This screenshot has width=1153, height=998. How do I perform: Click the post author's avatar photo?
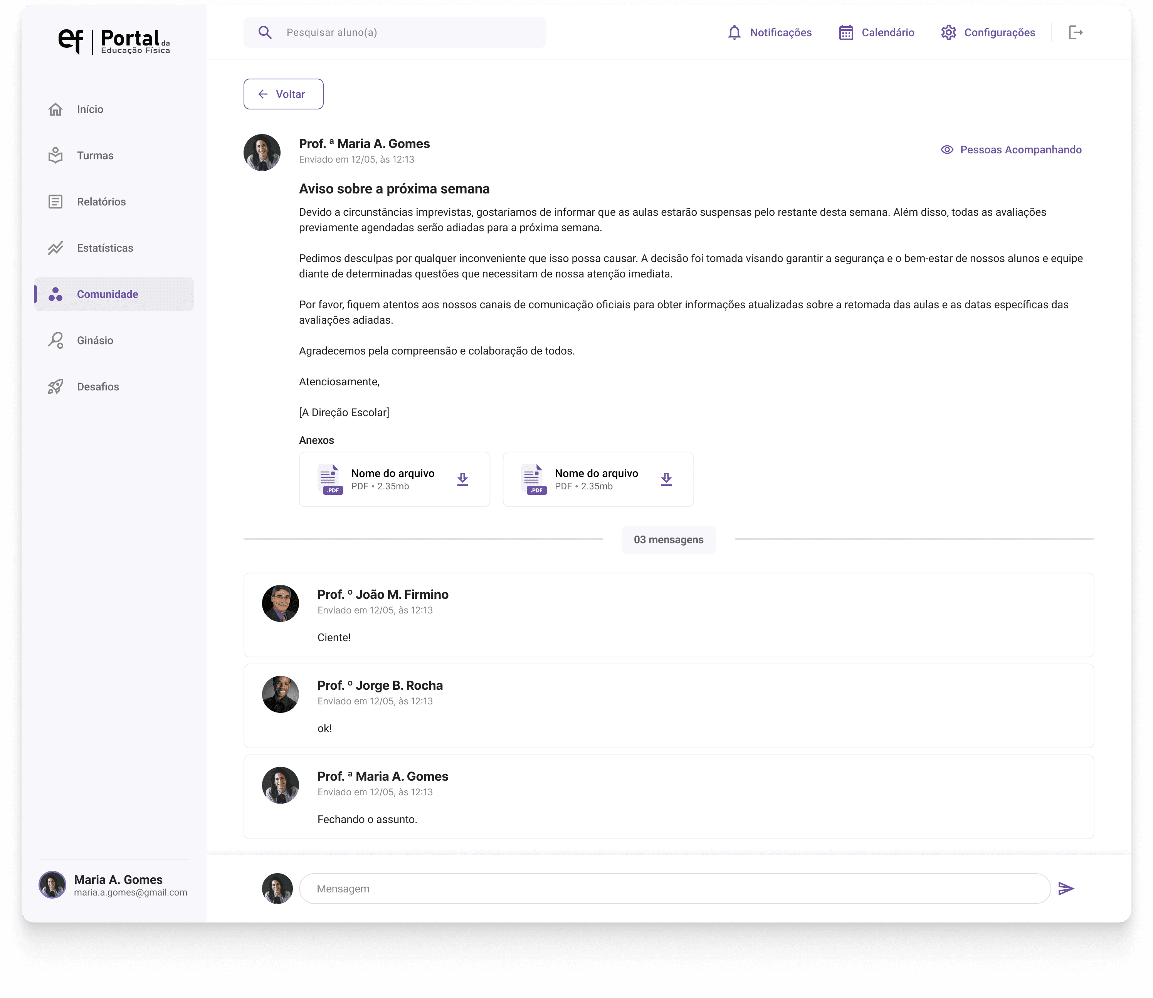262,153
